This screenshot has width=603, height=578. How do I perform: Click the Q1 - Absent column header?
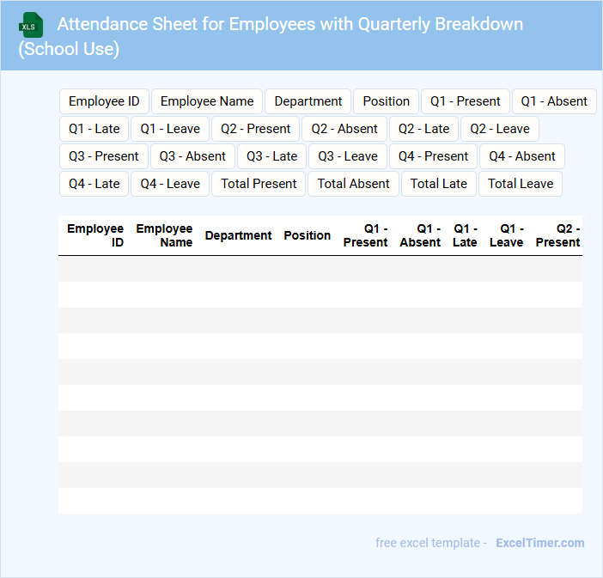tap(420, 235)
